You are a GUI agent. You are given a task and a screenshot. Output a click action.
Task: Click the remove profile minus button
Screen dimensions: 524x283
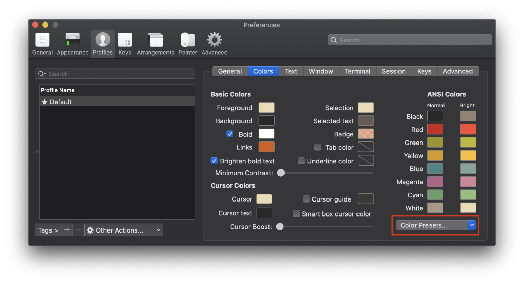[x=78, y=230]
